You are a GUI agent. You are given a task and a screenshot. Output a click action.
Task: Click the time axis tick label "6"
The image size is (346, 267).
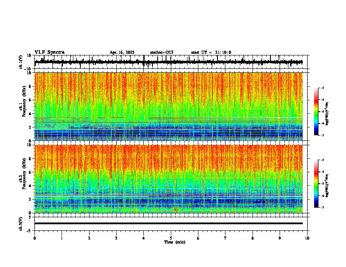pos(198,238)
